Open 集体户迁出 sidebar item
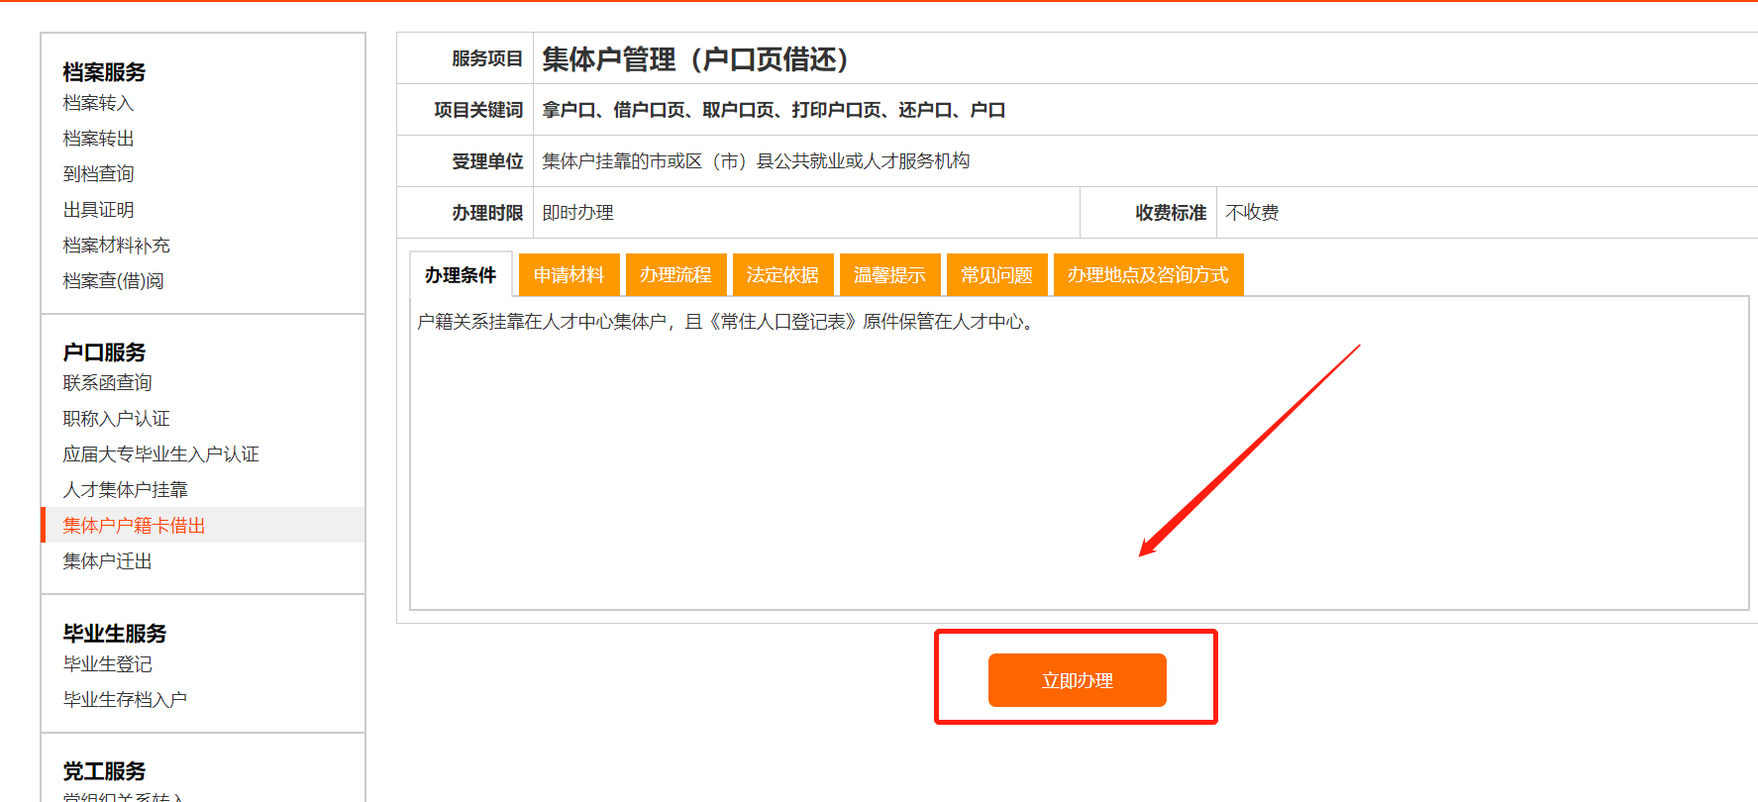The height and width of the screenshot is (802, 1758). click(107, 561)
